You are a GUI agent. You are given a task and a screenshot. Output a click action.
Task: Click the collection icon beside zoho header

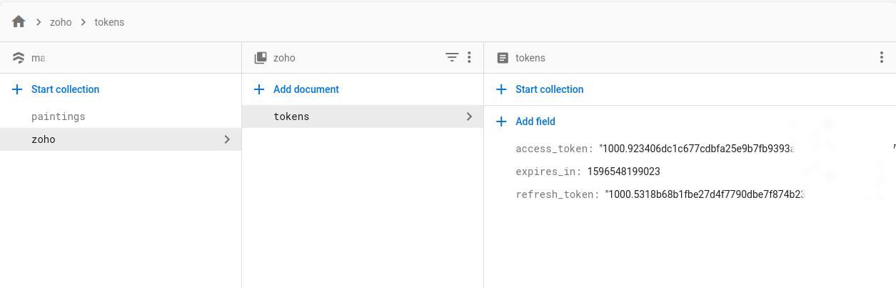(261, 58)
